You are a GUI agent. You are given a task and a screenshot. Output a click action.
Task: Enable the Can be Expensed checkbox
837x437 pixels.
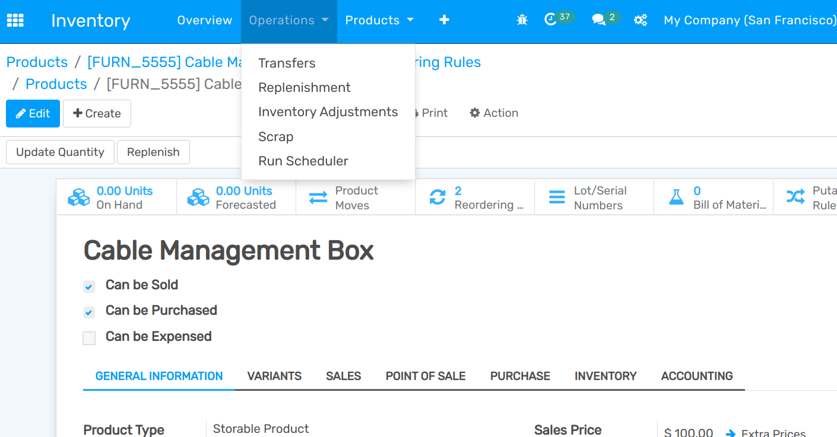[89, 338]
